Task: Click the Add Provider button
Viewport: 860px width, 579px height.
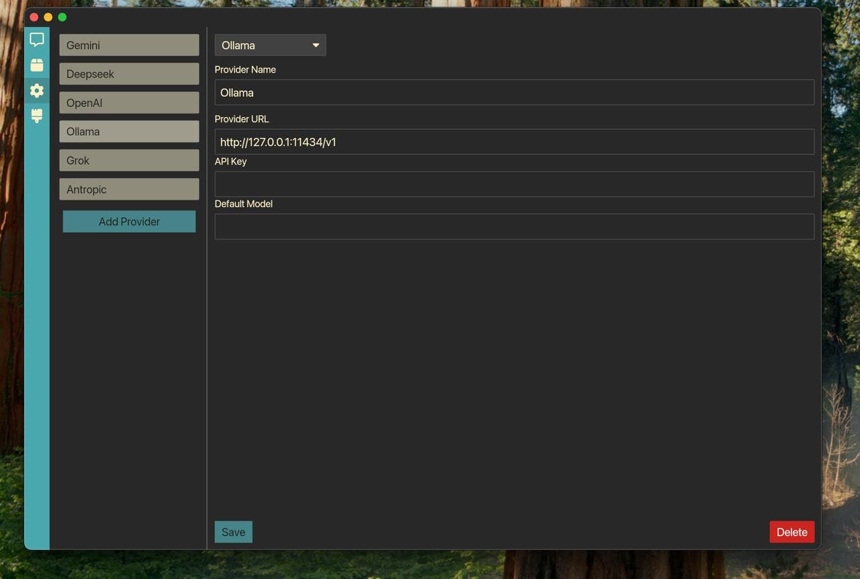Action: pos(129,221)
